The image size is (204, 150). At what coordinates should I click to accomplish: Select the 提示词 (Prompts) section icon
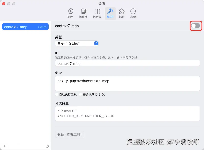click(97, 12)
